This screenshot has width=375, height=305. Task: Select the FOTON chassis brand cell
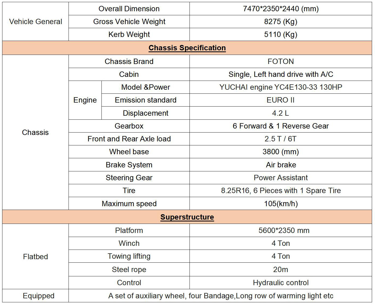(281, 61)
